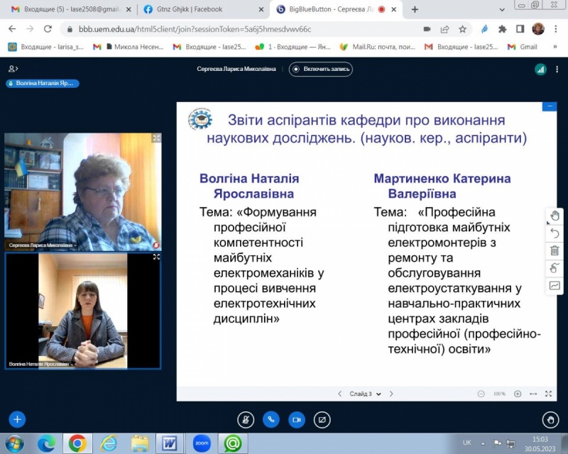Fit slide to width
The image size is (568, 454).
(533, 394)
